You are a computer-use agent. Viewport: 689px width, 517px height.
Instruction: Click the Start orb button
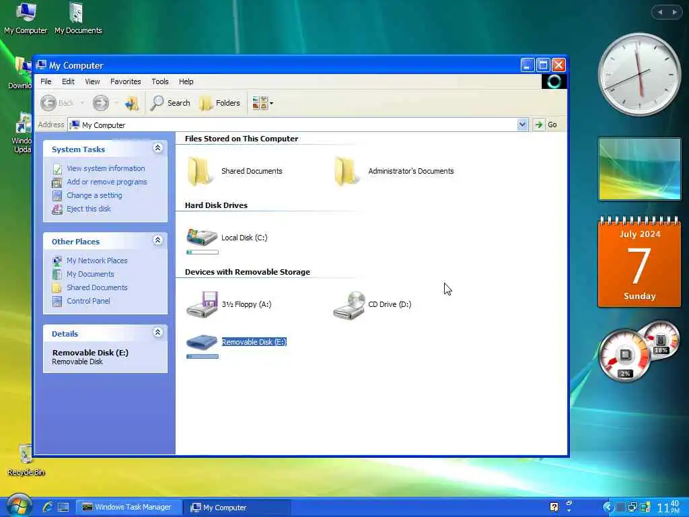(18, 505)
